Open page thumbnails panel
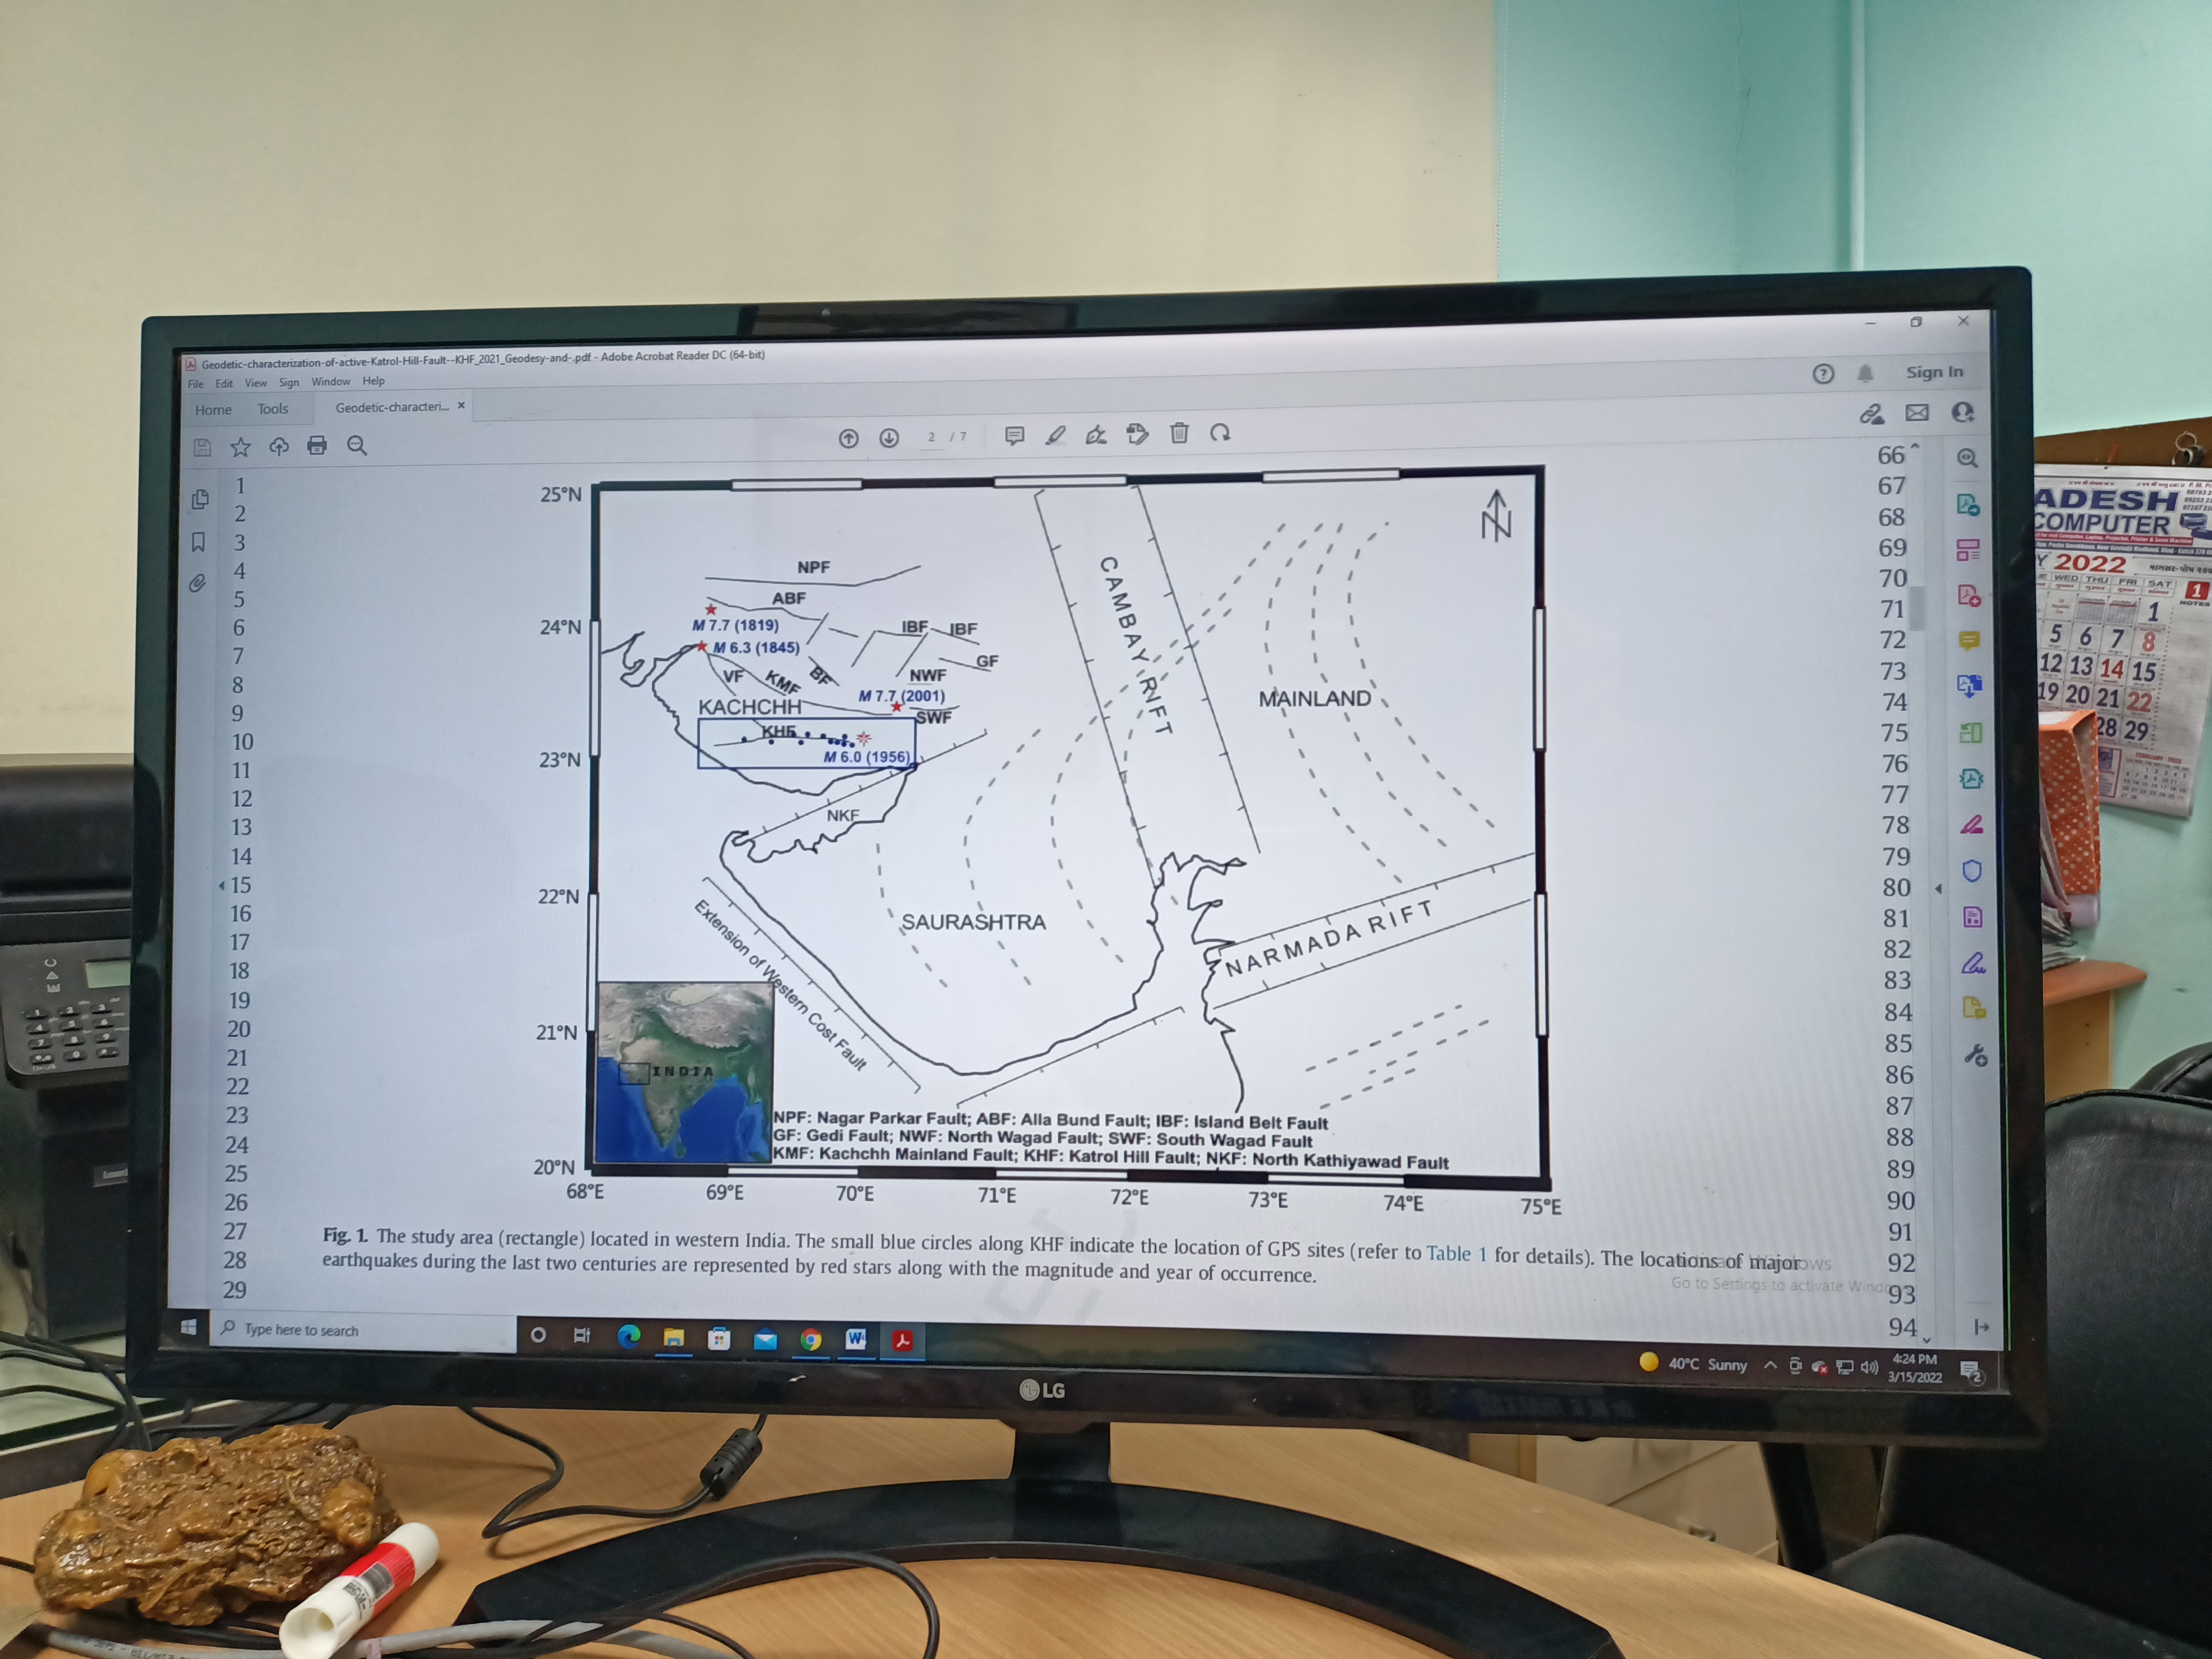 point(200,499)
